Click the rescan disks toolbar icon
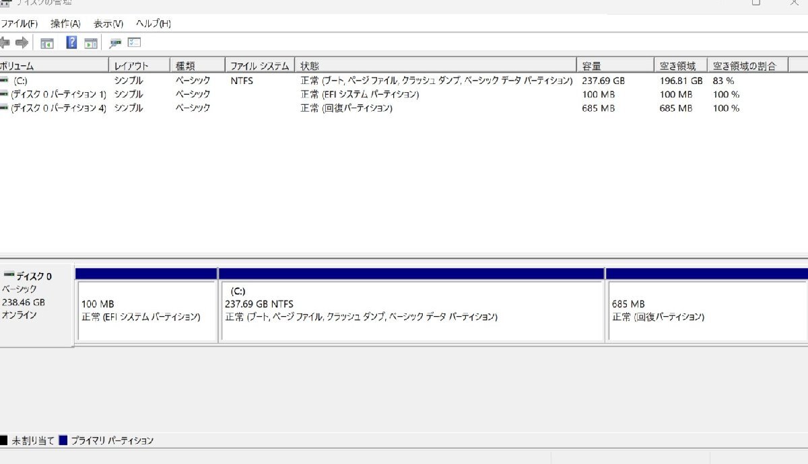The image size is (808, 464). [x=115, y=43]
